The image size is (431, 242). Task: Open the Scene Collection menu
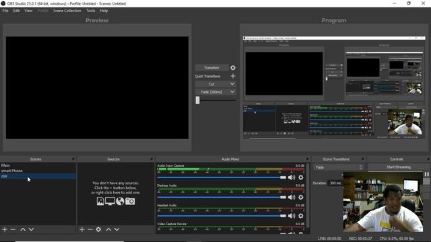[67, 11]
